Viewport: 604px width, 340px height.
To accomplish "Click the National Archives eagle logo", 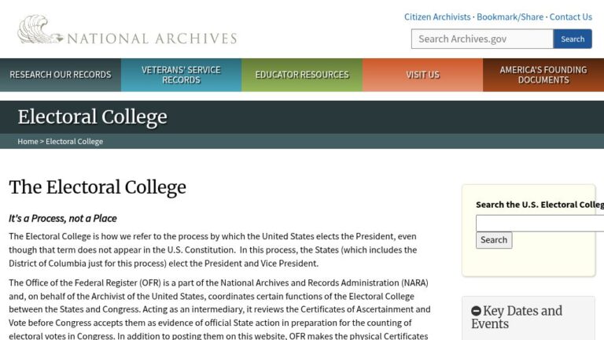I will click(x=39, y=30).
